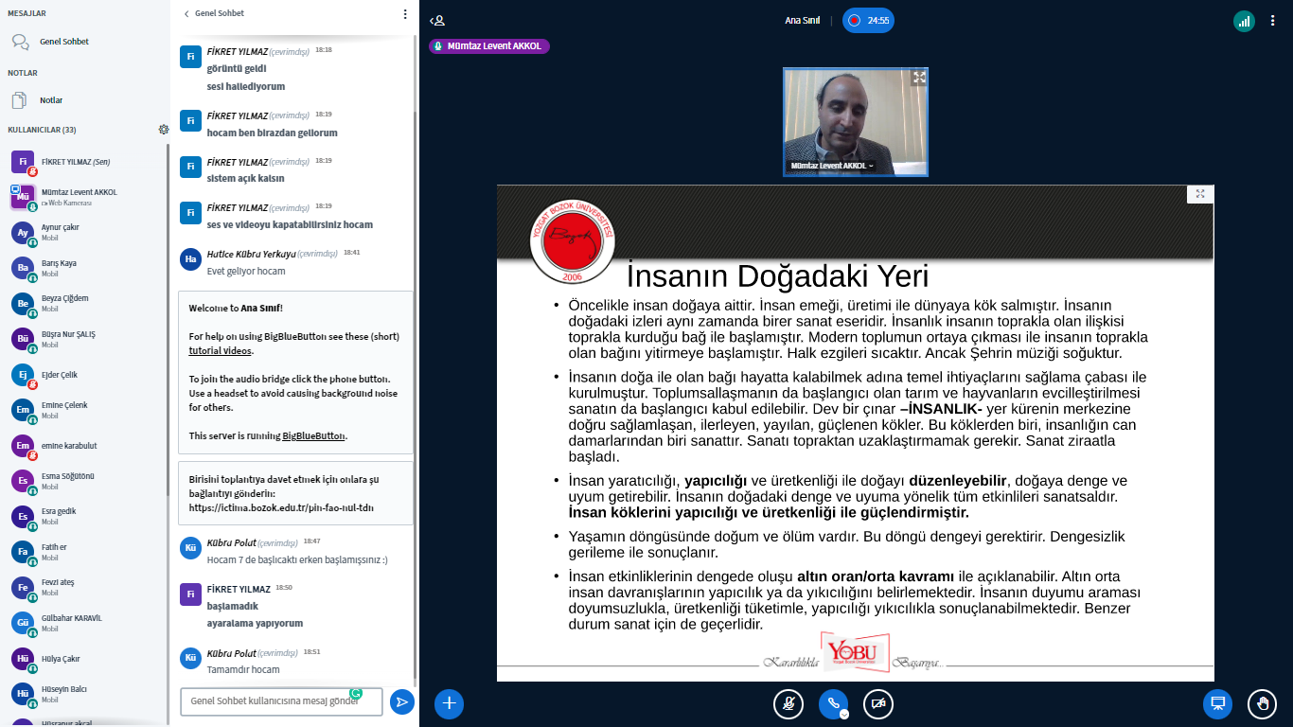Make the webcam video fullscreen
Viewport: 1293px width, 727px height.
coord(918,78)
